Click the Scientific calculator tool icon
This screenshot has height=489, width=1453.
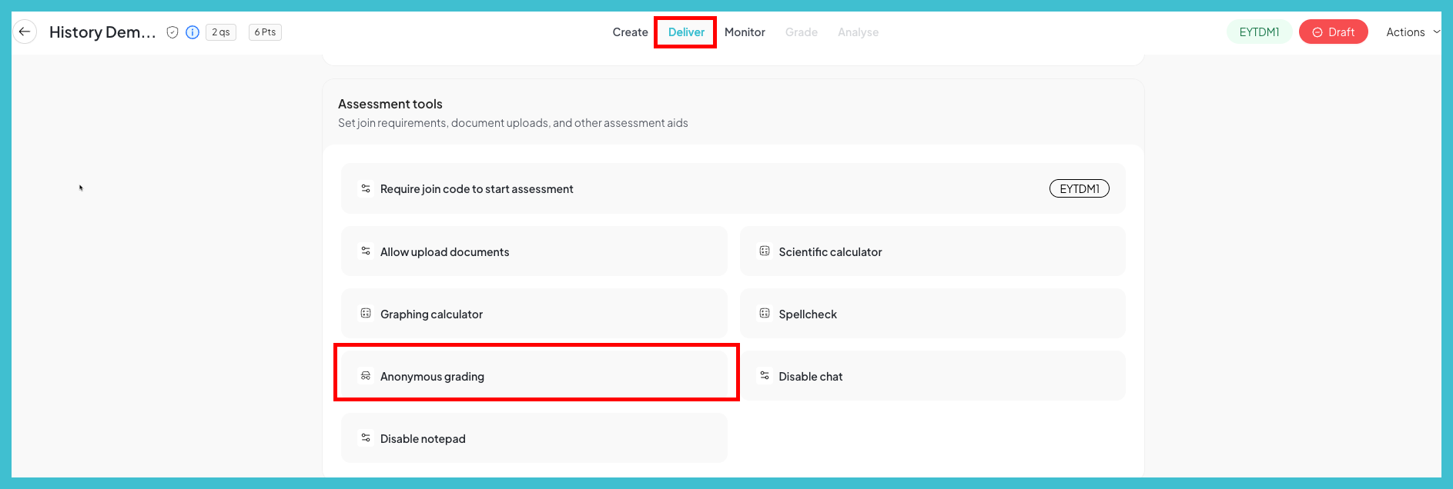pyautogui.click(x=765, y=251)
